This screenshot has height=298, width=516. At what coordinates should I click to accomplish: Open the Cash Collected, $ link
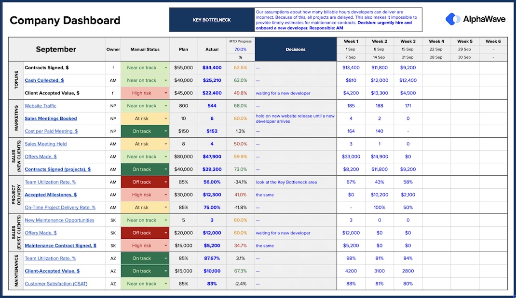coord(44,80)
